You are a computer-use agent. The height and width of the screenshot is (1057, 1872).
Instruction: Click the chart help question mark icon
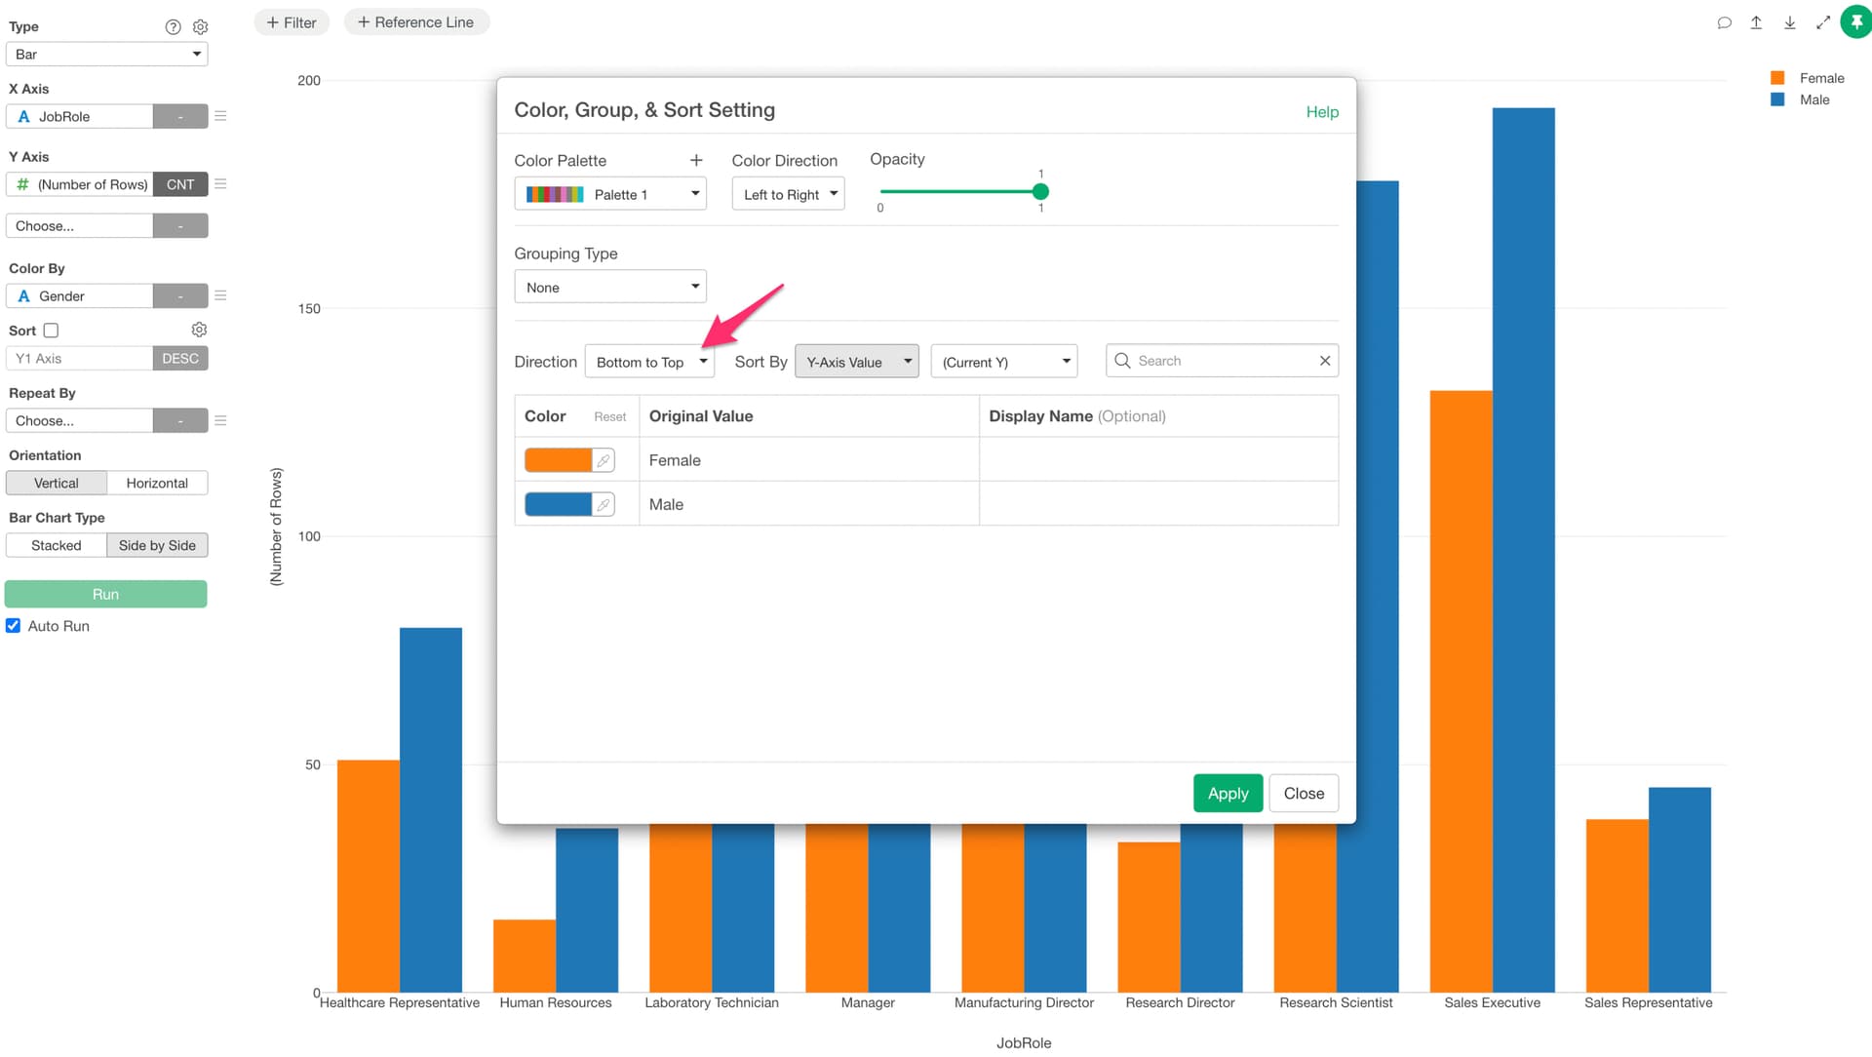[173, 27]
